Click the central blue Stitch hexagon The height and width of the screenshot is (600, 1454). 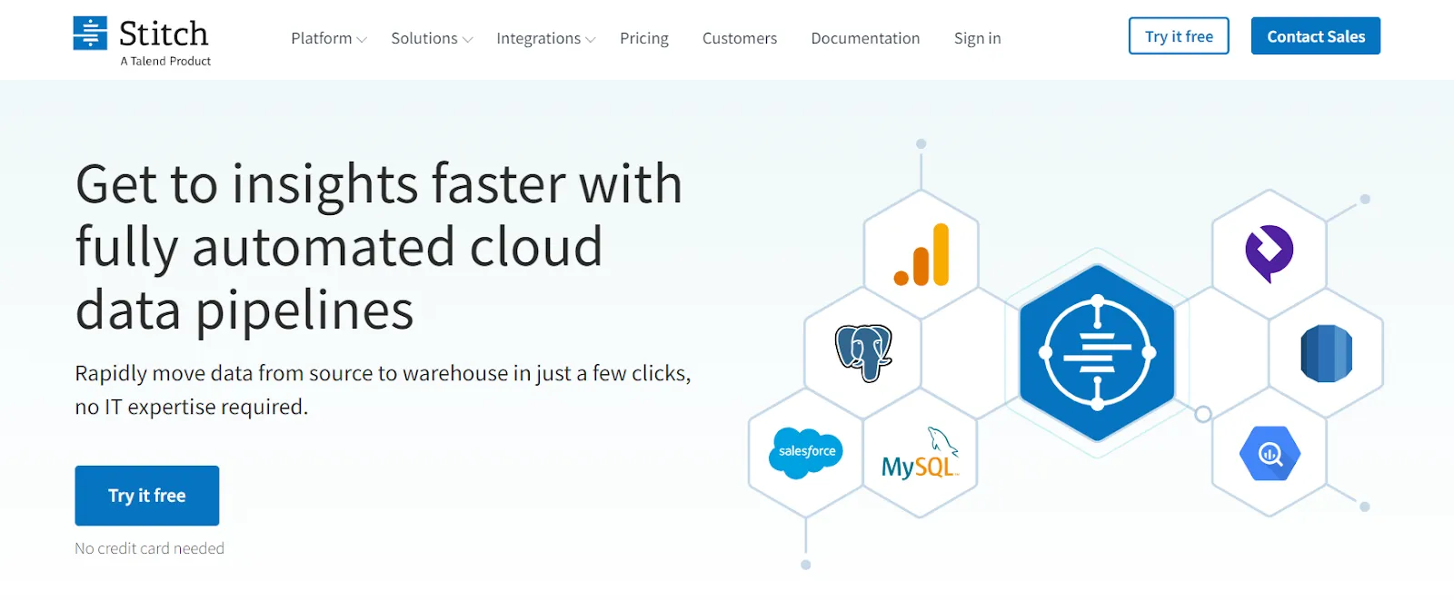(1097, 352)
